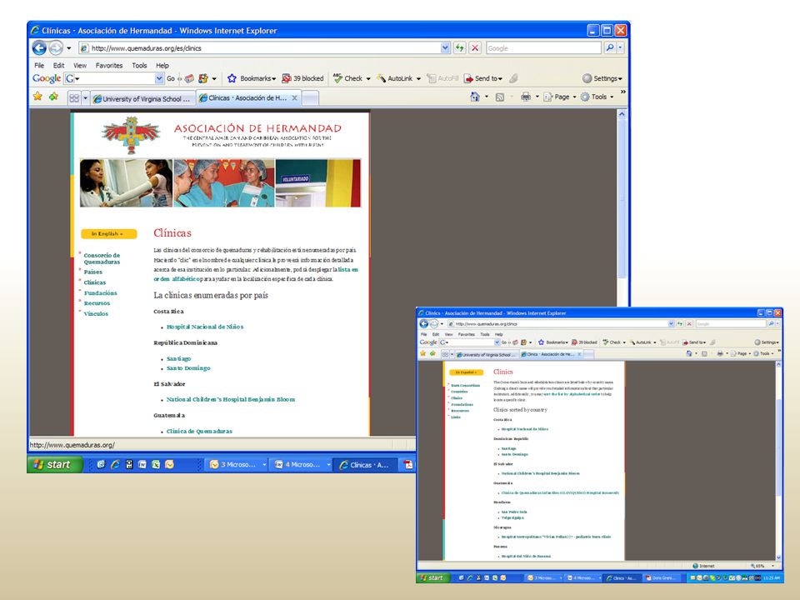Click Asociación de Hermandad bird logo
800x600 pixels.
click(x=131, y=135)
